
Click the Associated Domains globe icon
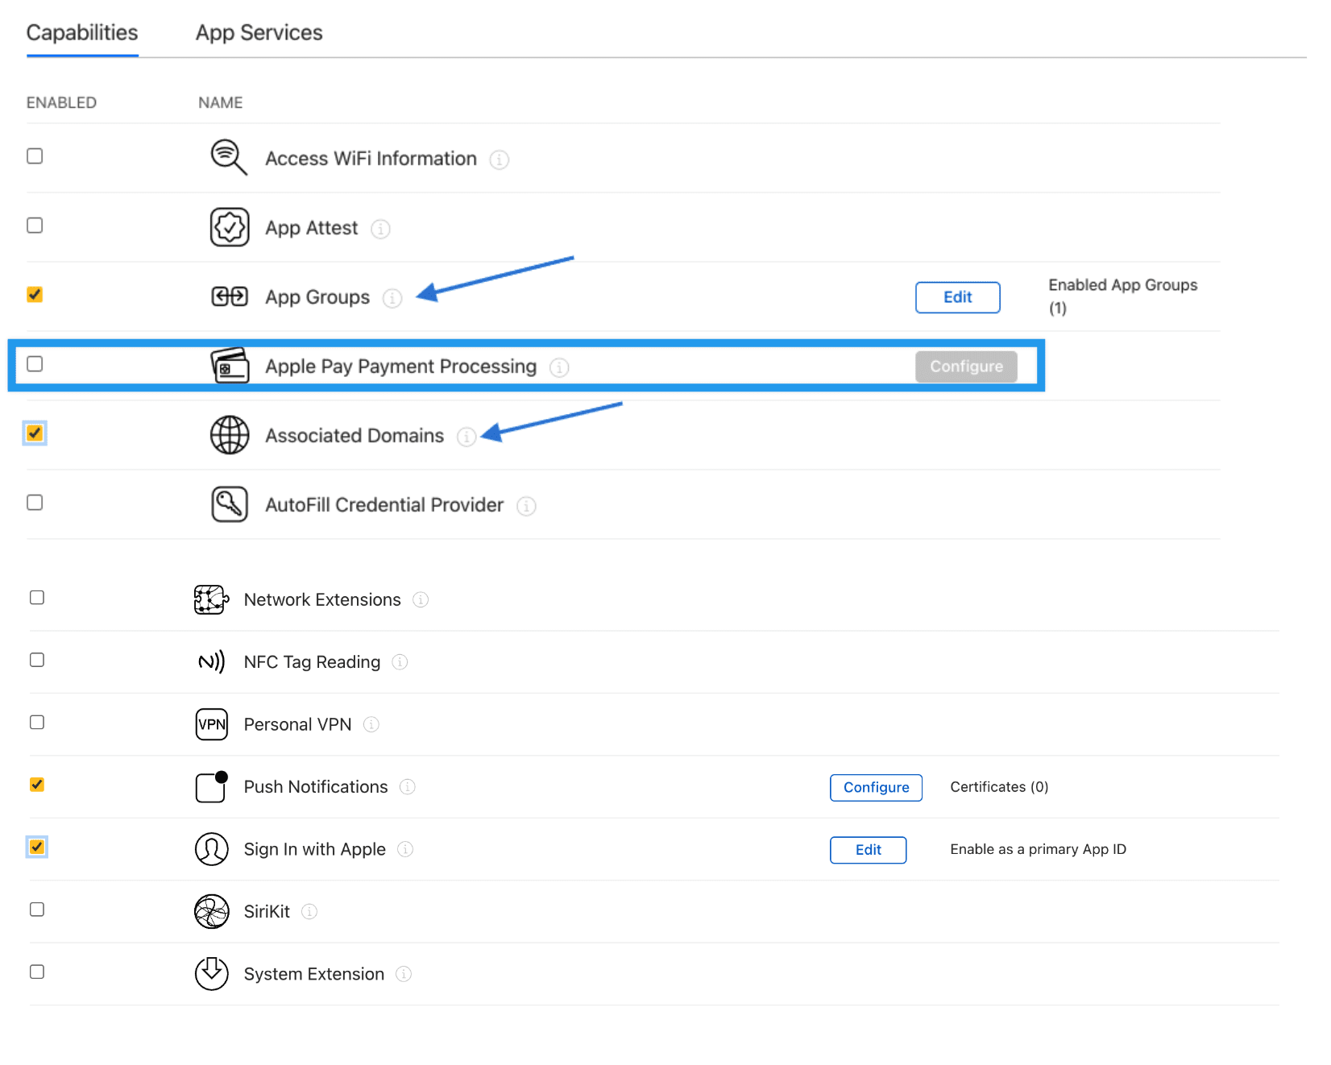230,435
